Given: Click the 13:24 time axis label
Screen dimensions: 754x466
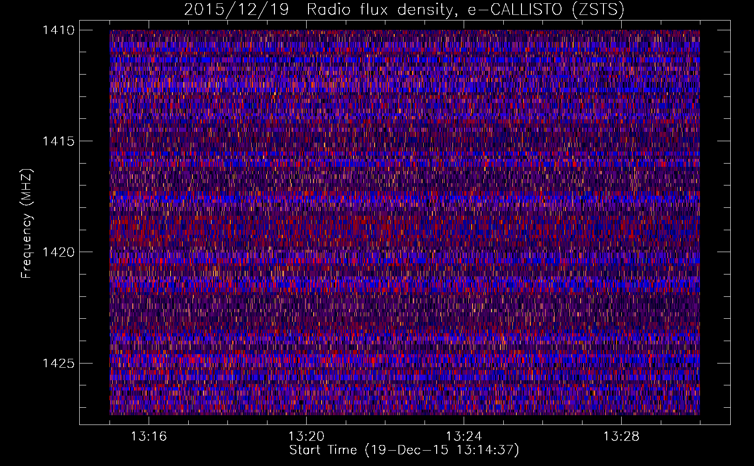Looking at the screenshot, I should coord(464,437).
